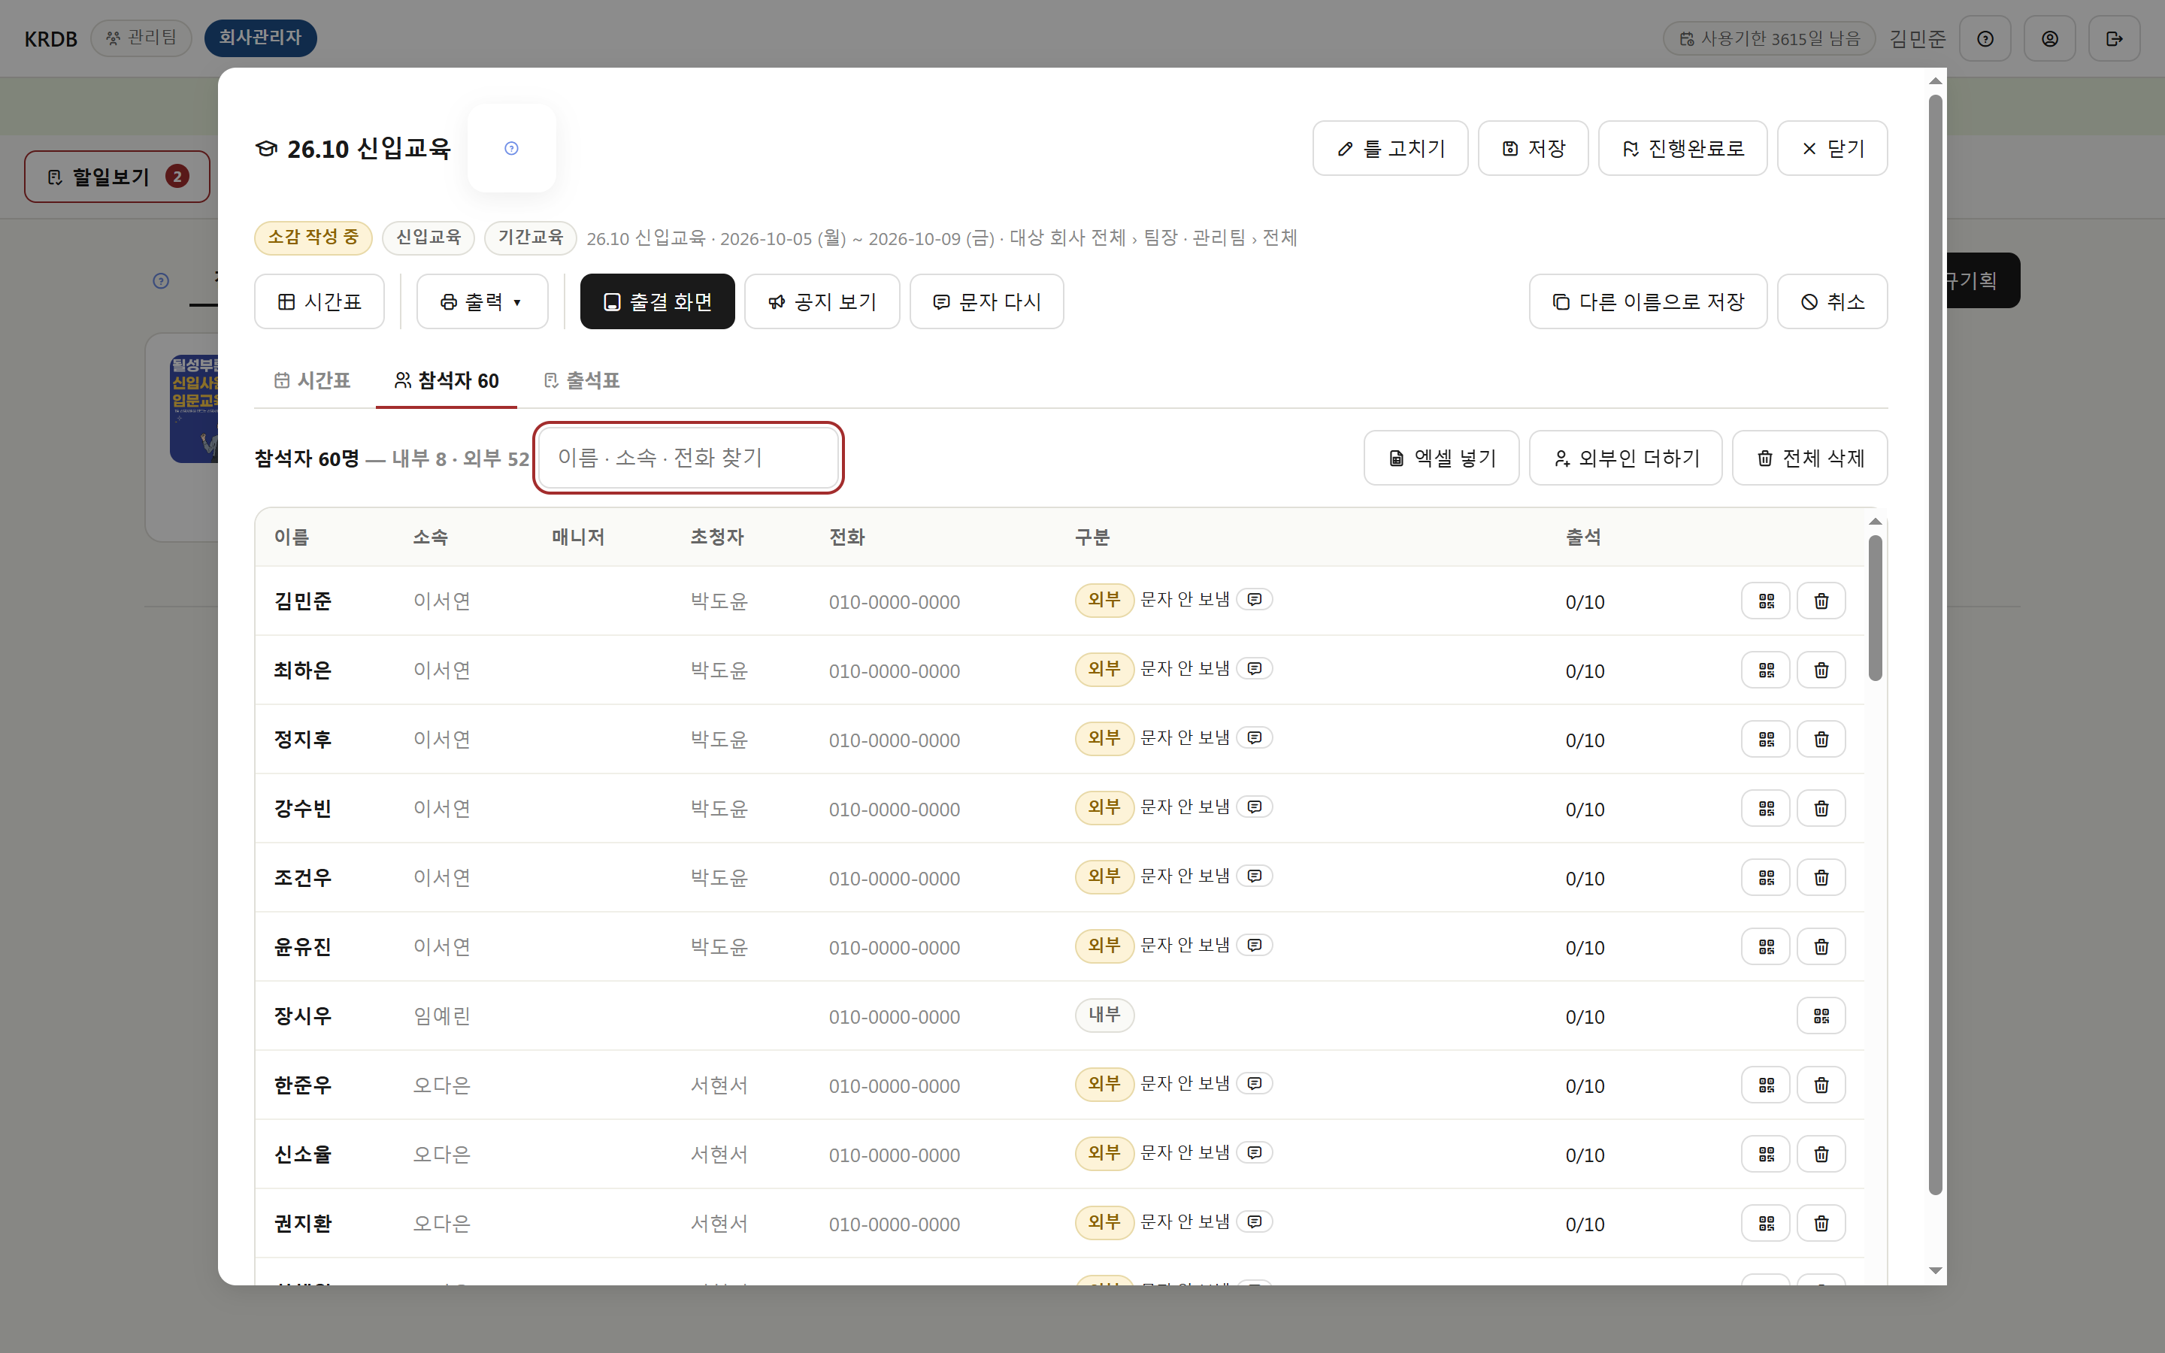Open QR code for 장시우 row
Screen dimensions: 2165x1353
pyautogui.click(x=1821, y=1016)
